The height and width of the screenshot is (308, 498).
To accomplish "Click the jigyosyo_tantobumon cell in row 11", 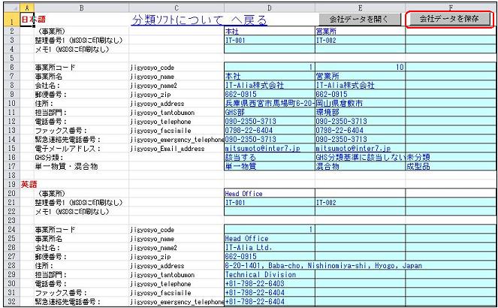I will coord(177,113).
